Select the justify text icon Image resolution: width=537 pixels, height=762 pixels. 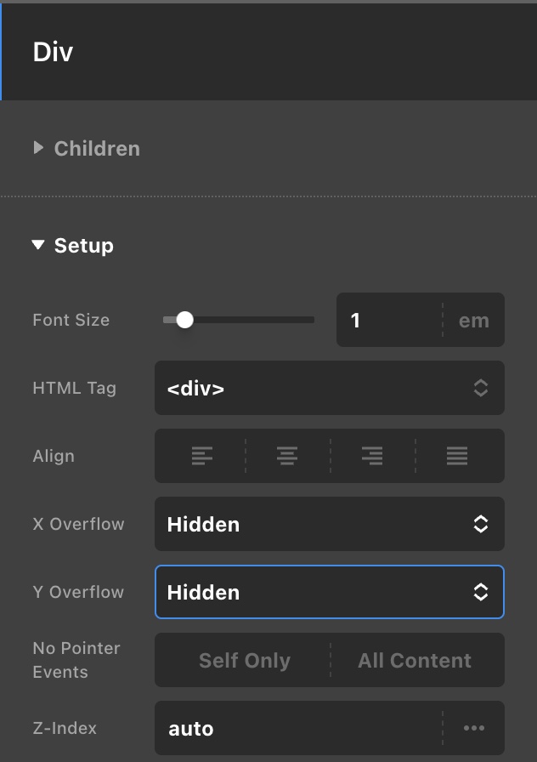(x=457, y=456)
